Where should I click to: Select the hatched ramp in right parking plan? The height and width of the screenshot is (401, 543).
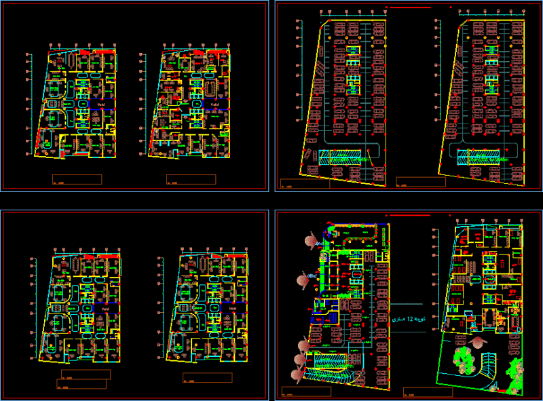479,157
